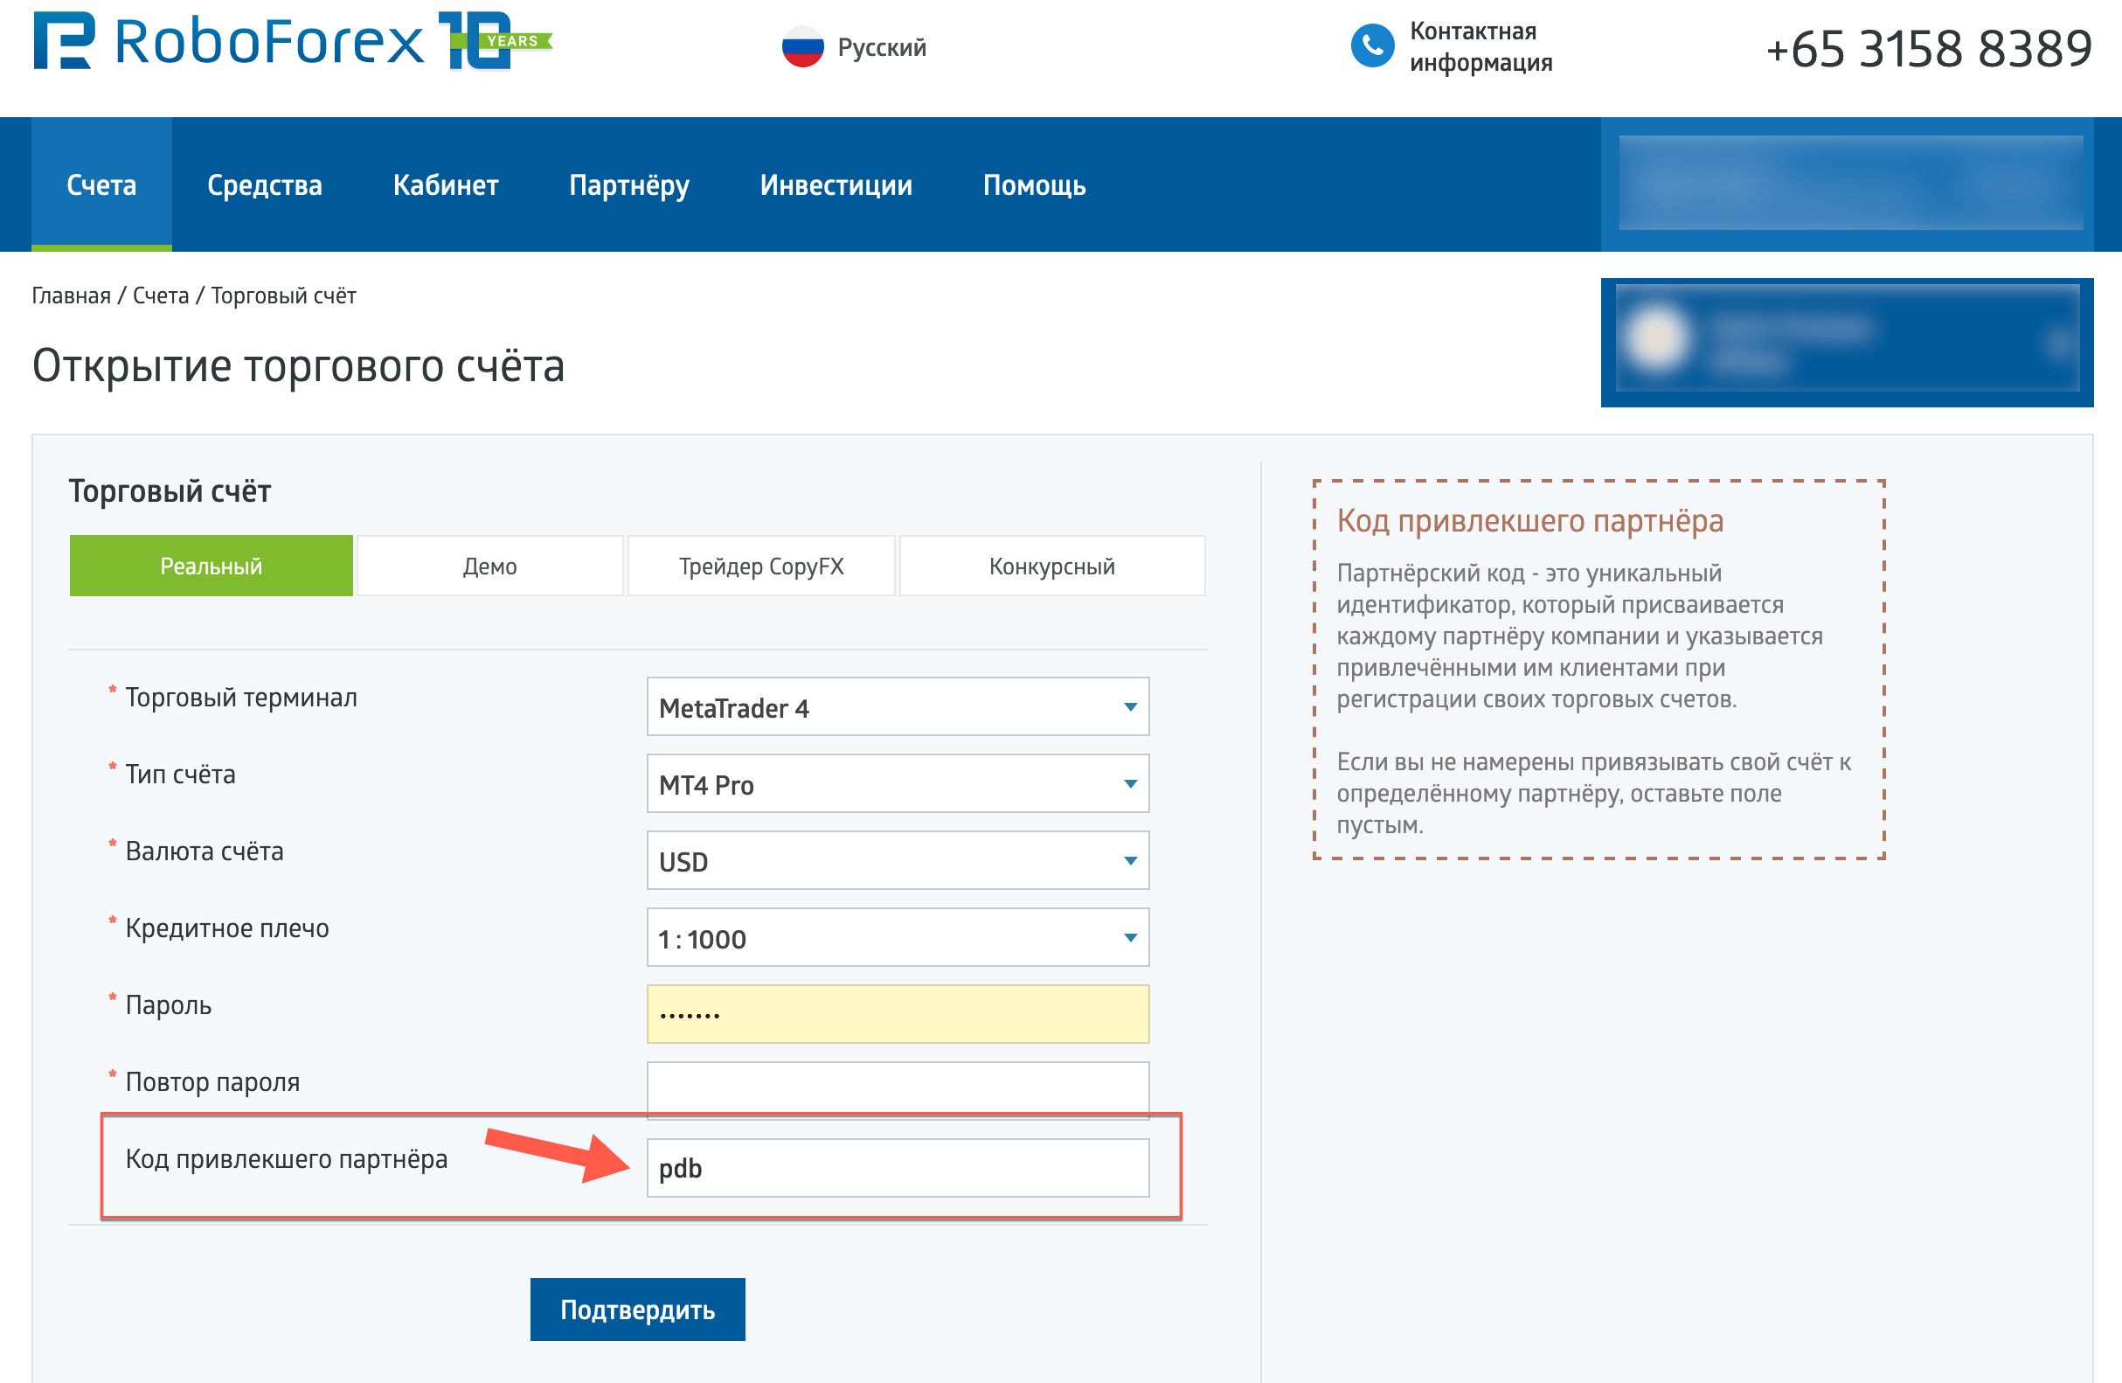
Task: Click the Кредитное плечо label
Action: coord(226,928)
